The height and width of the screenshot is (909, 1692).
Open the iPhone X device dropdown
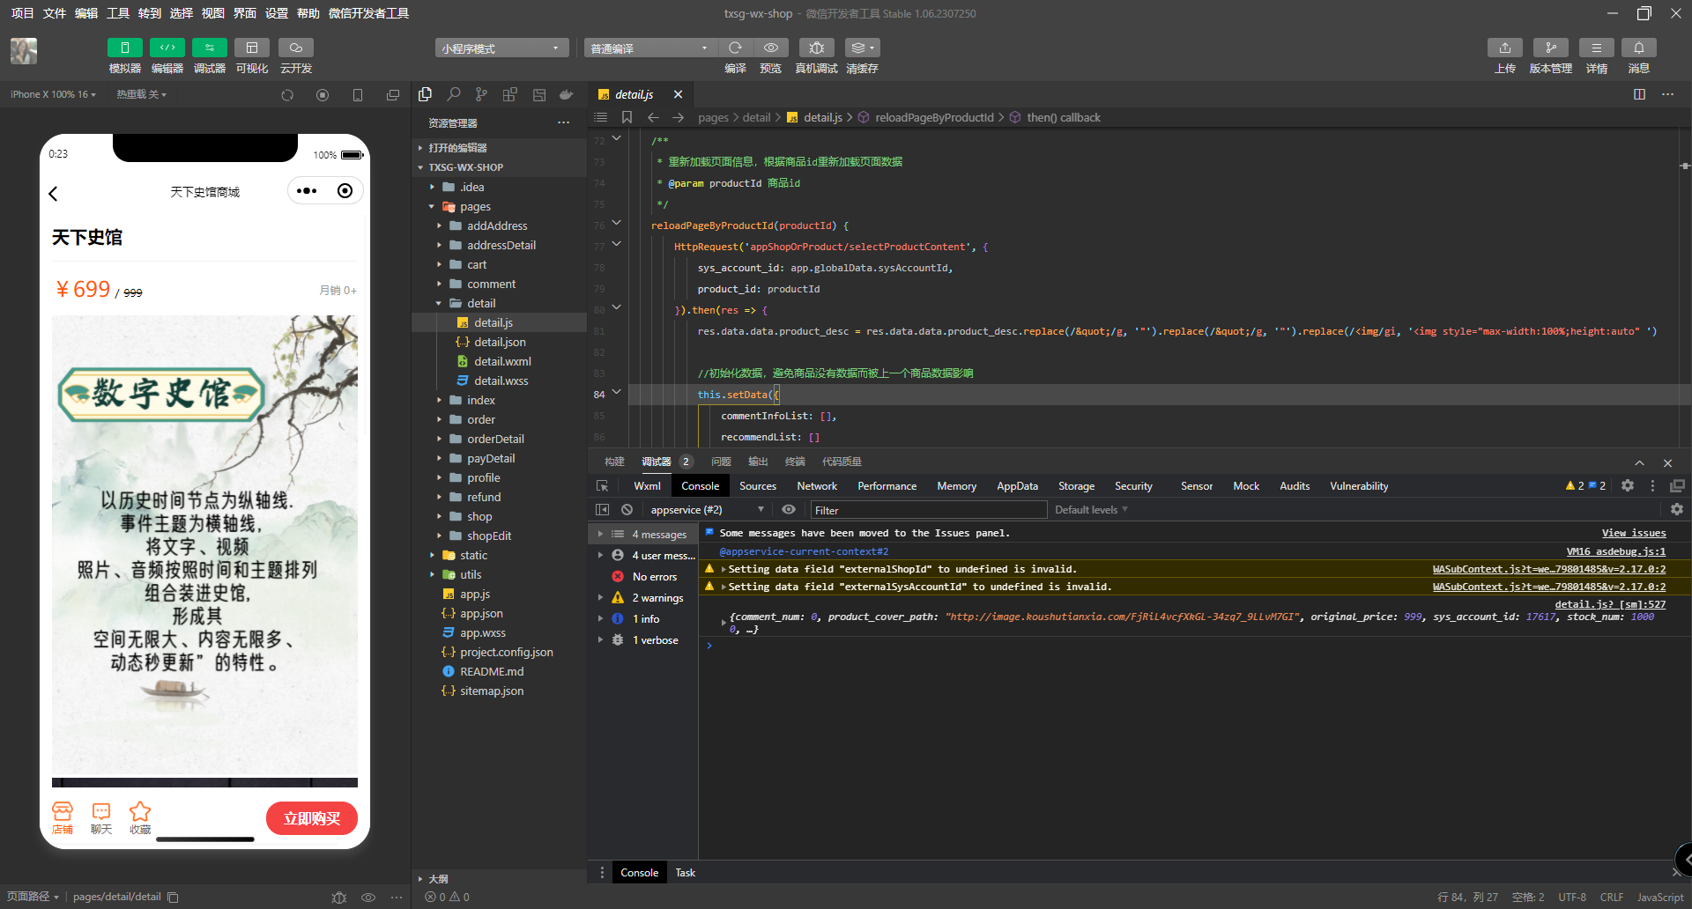pyautogui.click(x=53, y=94)
